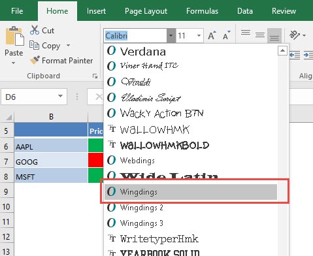Decrease font size with small A icon
The width and height of the screenshot is (313, 256).
tap(227, 35)
